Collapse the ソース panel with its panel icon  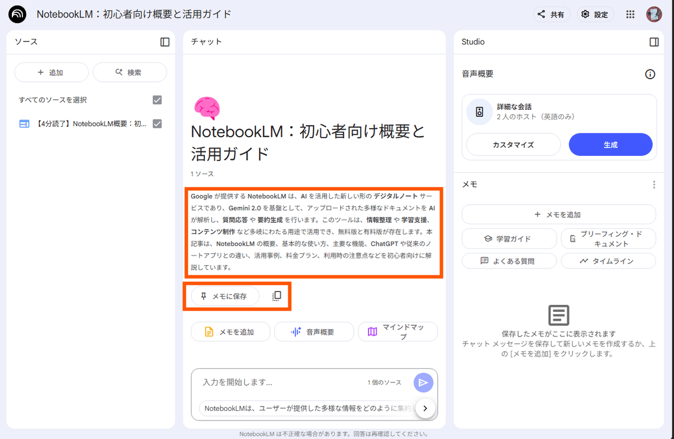(x=165, y=41)
